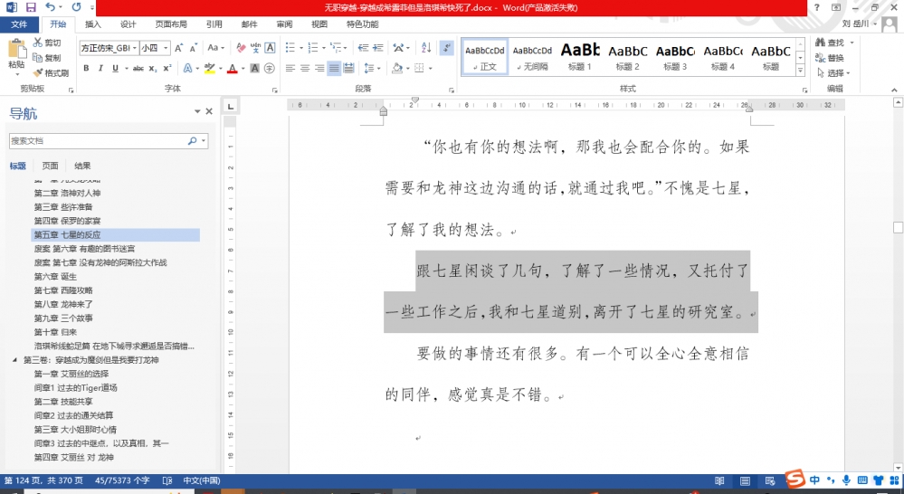Apply the 无间隔 style
This screenshot has width=904, height=494.
pyautogui.click(x=532, y=56)
